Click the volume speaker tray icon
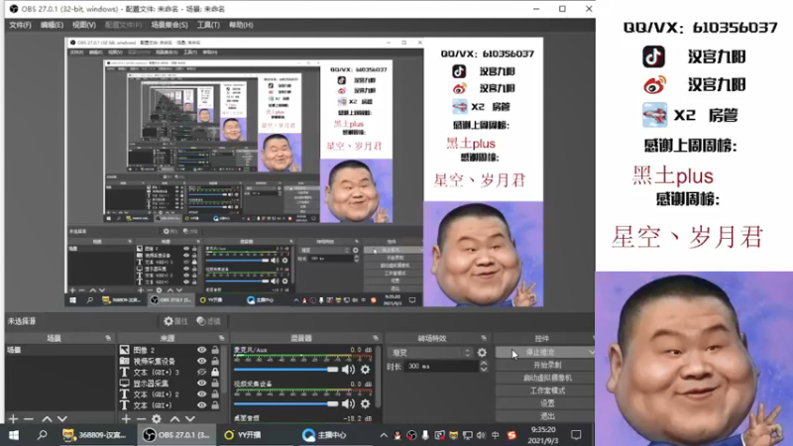Viewport: 793px width, 446px height. [481, 435]
